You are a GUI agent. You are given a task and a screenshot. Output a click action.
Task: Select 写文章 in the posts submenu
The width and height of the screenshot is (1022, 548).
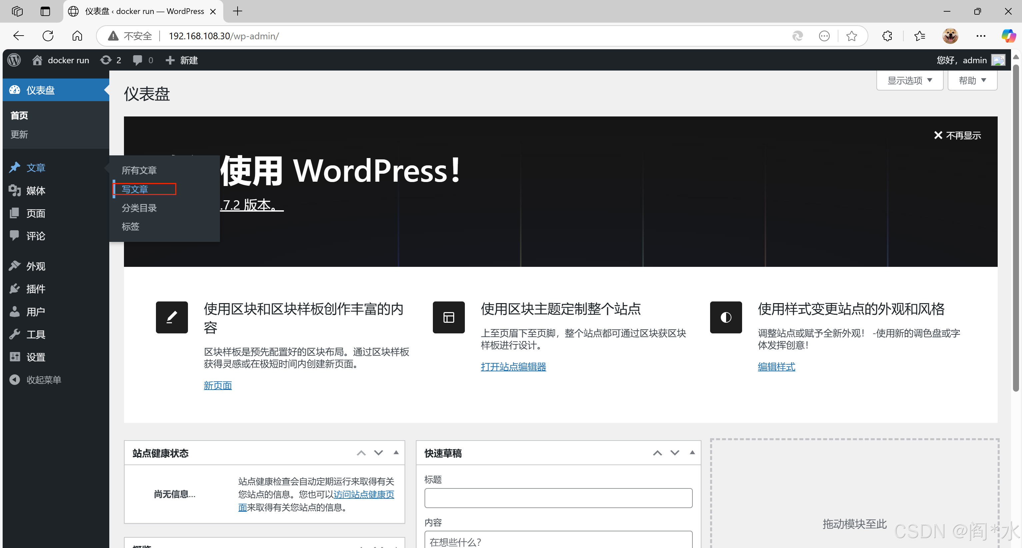coord(135,189)
